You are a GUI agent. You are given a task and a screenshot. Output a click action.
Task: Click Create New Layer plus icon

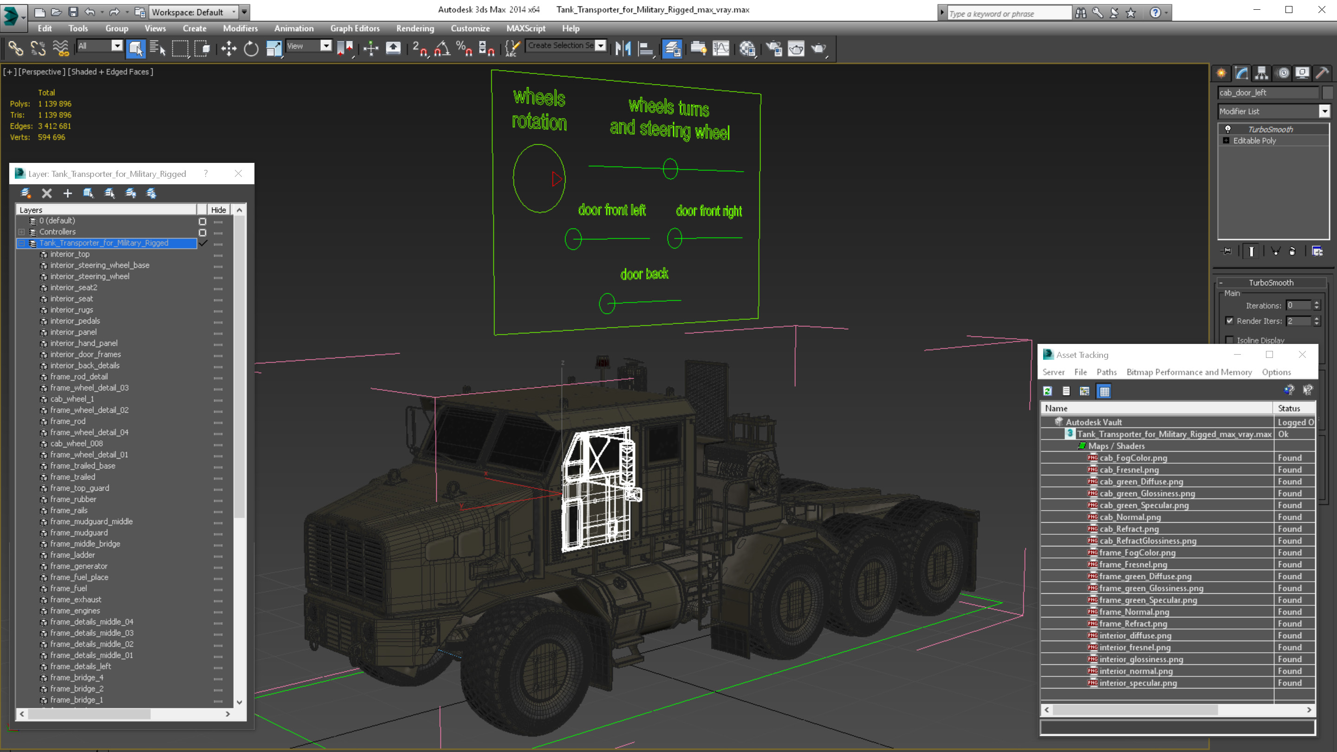[x=67, y=194]
